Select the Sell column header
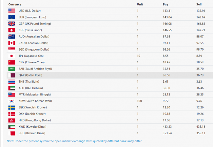The width and height of the screenshot is (213, 147). pos(199,4)
